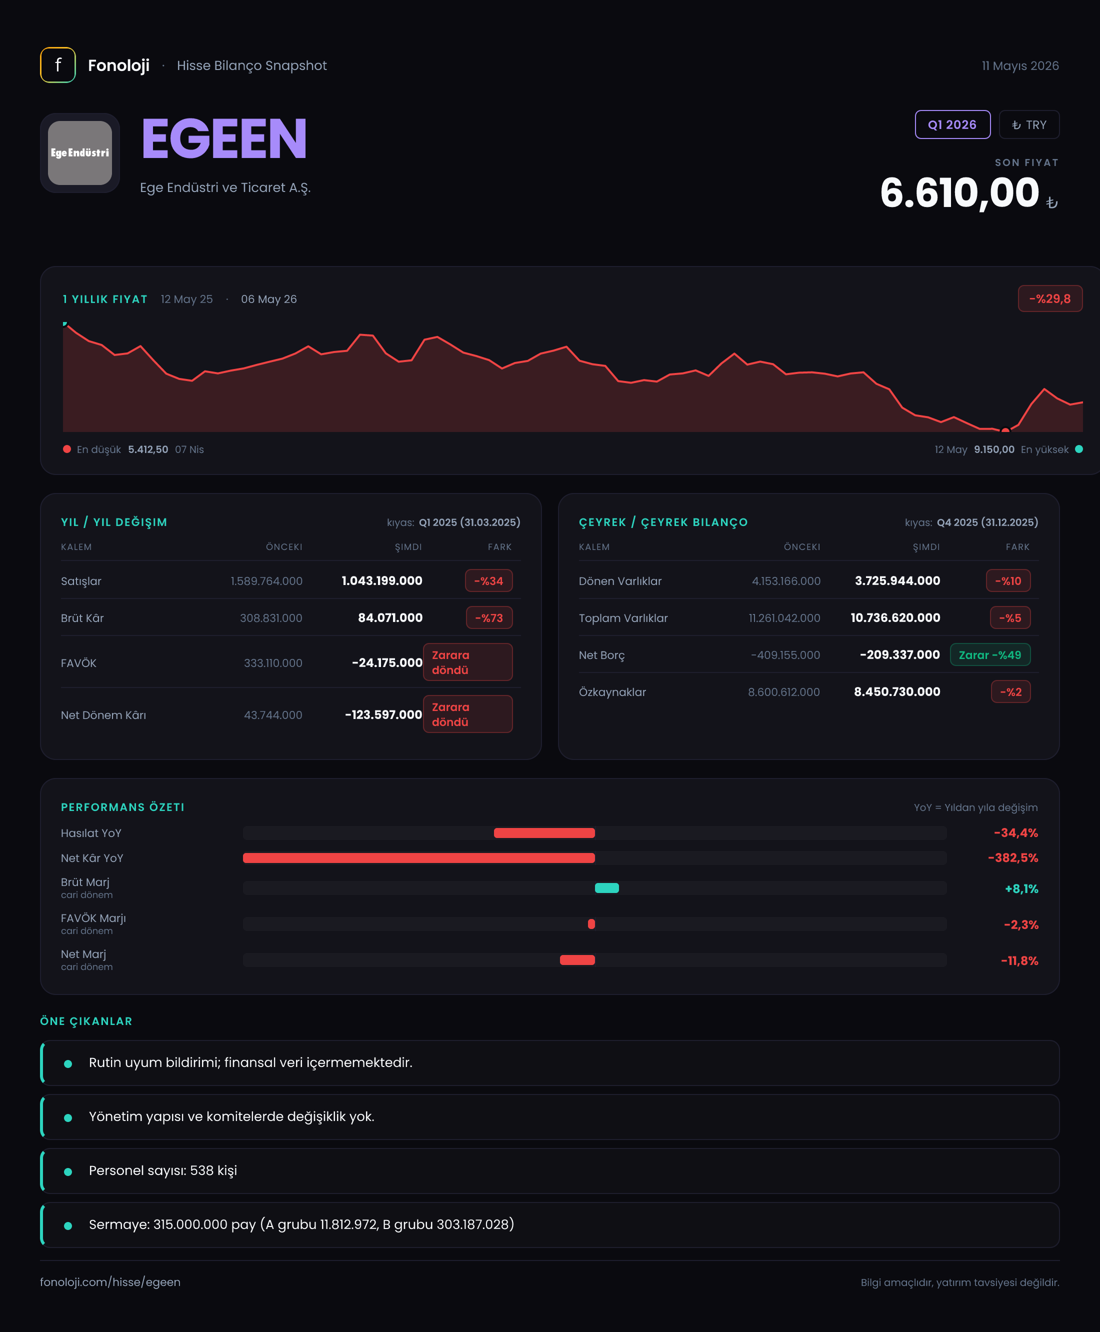Click the Brüt Marj teal bar
Screen dimensions: 1100x1332
[607, 888]
